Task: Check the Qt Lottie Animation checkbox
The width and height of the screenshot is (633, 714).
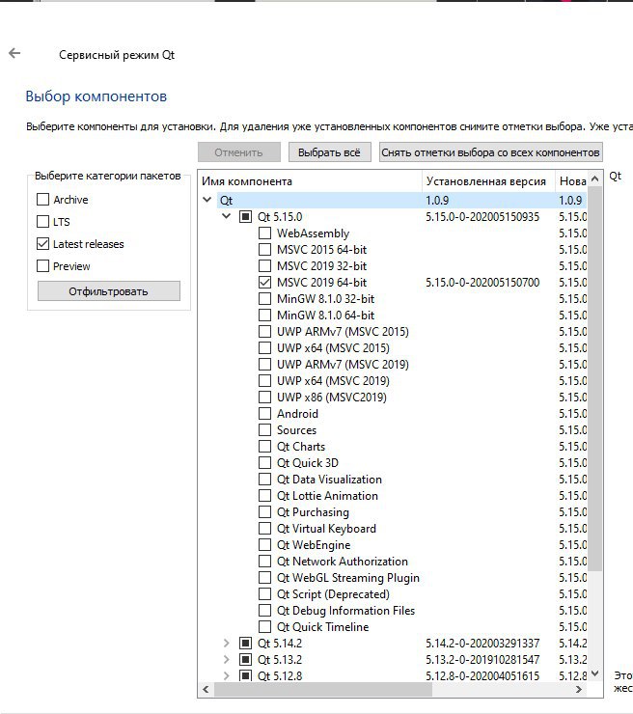Action: 264,495
